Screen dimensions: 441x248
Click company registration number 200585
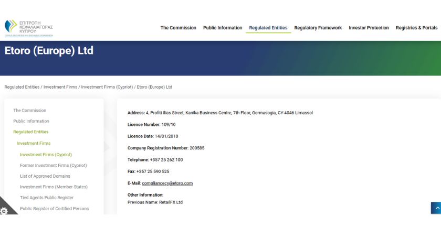coord(197,148)
